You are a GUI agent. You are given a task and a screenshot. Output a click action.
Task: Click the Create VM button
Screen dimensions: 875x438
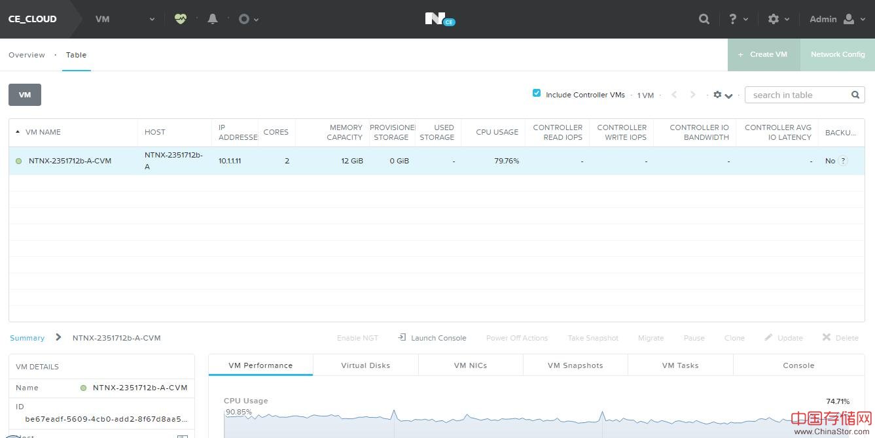point(763,54)
